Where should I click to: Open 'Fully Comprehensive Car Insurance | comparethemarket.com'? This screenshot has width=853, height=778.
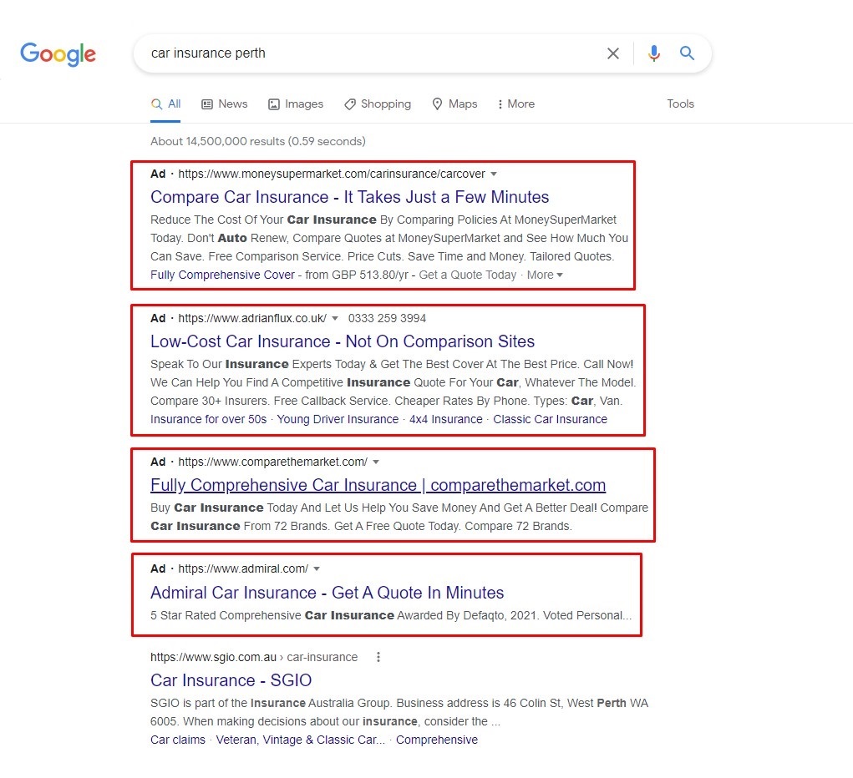click(x=378, y=485)
